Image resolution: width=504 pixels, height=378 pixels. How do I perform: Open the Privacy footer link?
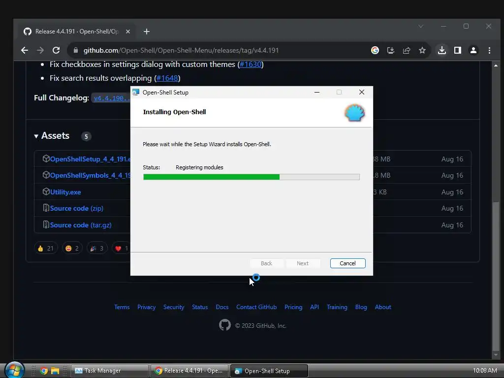point(147,307)
